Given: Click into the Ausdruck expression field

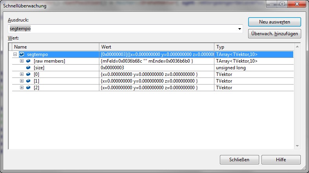Looking at the screenshot, I should pos(122,29).
